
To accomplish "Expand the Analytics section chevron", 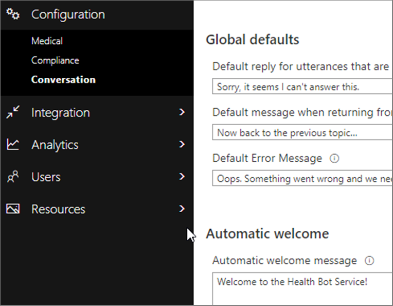I will (182, 144).
